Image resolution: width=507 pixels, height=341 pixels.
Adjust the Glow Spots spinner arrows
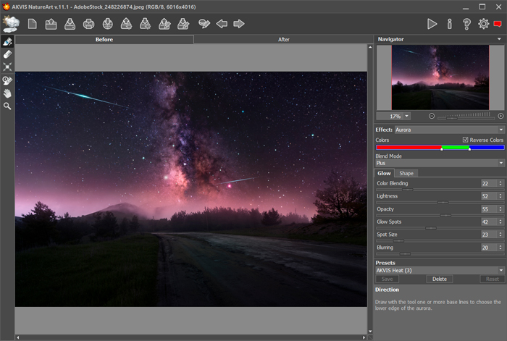click(500, 222)
